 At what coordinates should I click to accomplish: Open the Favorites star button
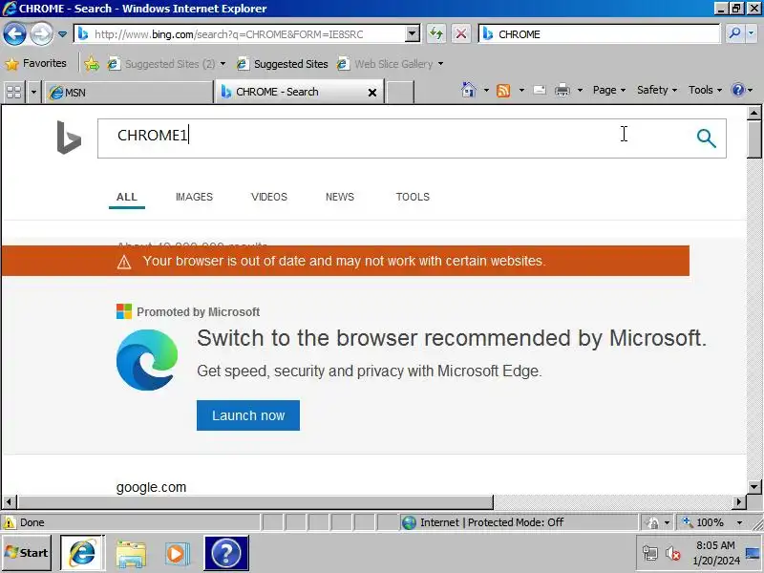point(35,63)
